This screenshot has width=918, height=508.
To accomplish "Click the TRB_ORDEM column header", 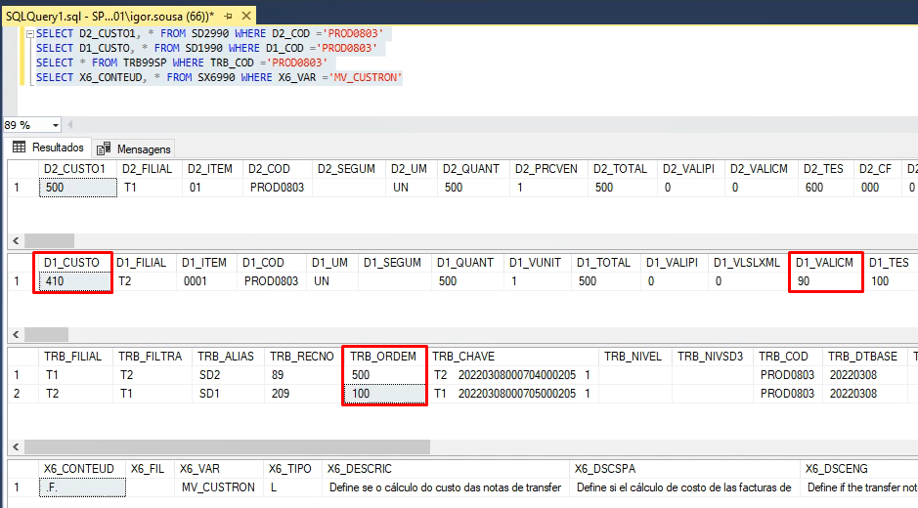I will 383,356.
